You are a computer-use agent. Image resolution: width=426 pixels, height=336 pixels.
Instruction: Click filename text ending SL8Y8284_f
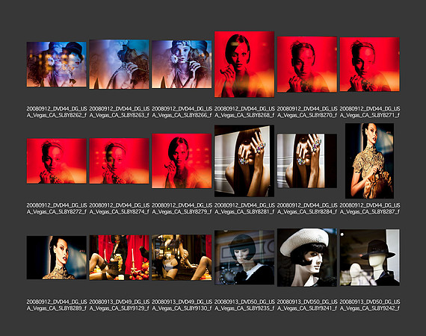click(x=307, y=208)
